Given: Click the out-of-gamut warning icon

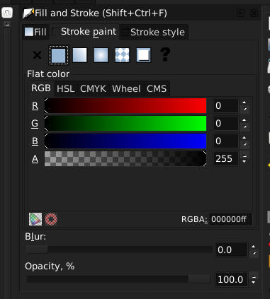Looking at the screenshot, I should tap(51, 219).
